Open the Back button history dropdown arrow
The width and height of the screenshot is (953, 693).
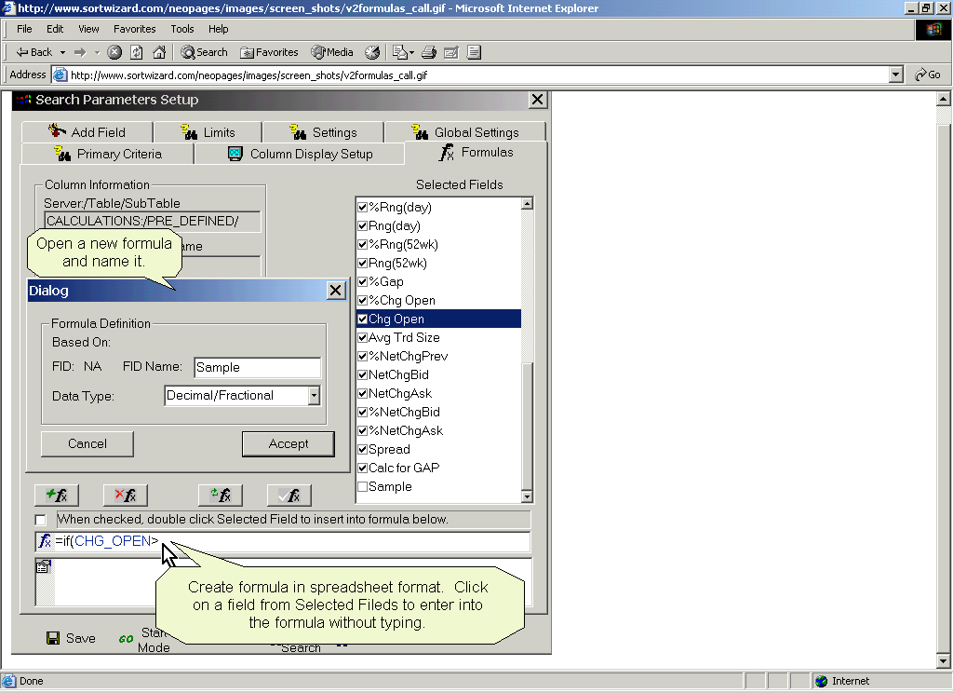point(62,52)
